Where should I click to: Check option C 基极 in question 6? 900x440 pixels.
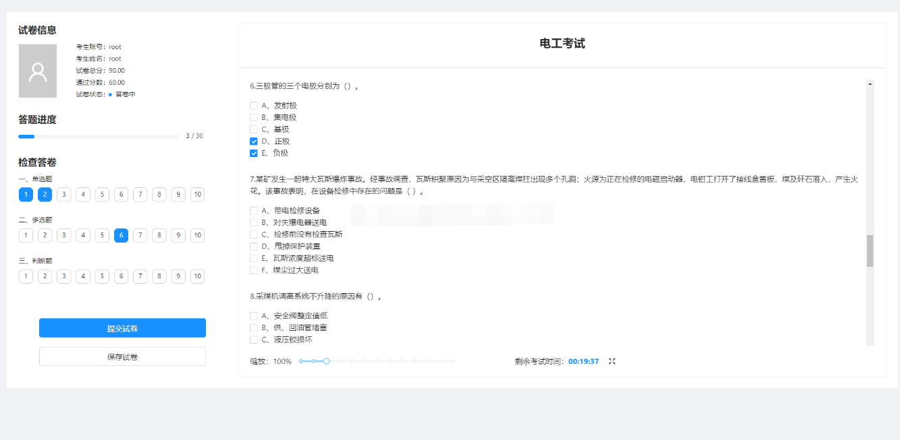pyautogui.click(x=254, y=129)
